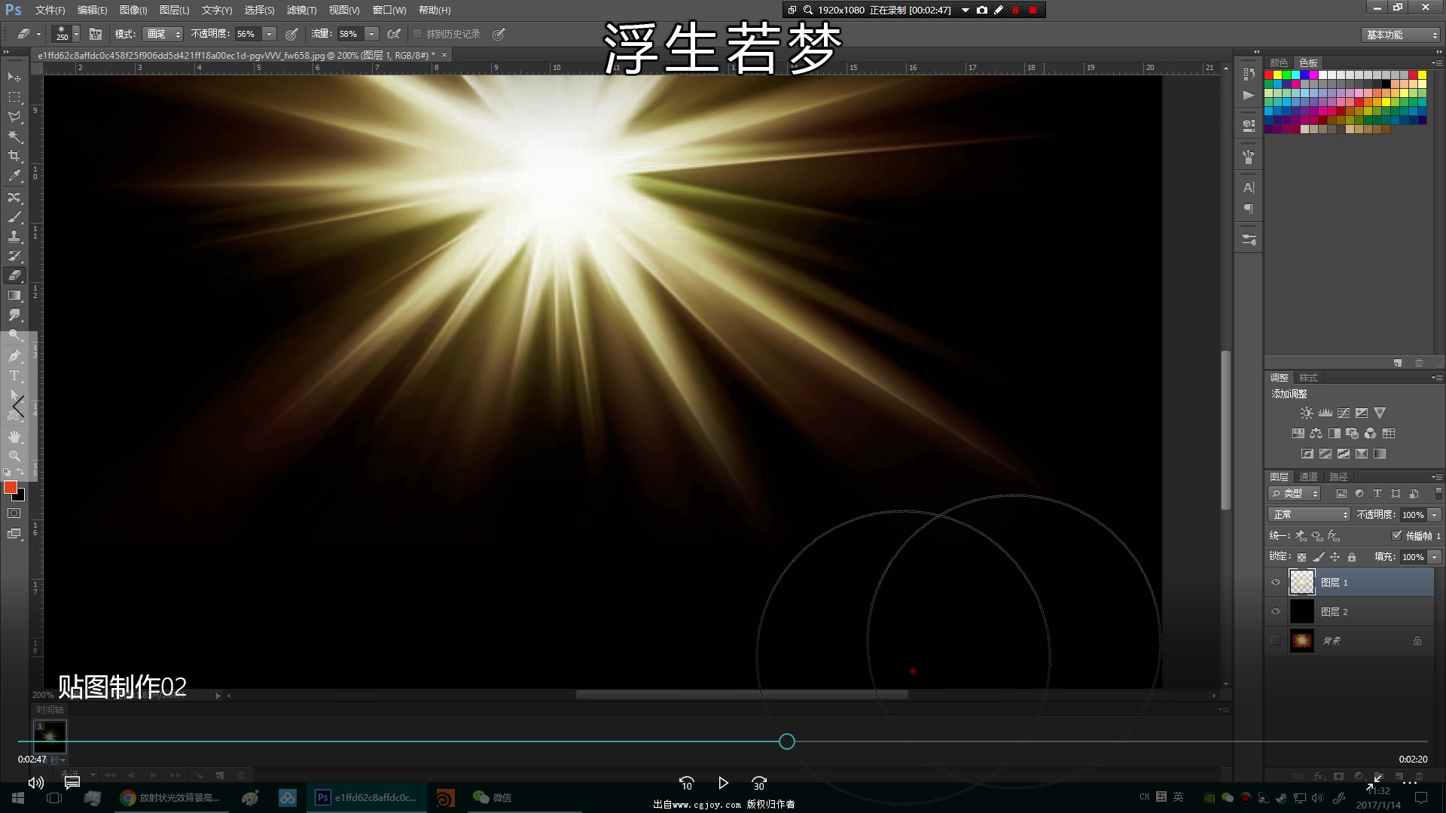Select the Horizontal Type tool

coord(14,376)
